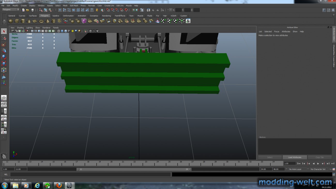The width and height of the screenshot is (336, 189).
Task: Open the Channel Box / Layer Editor side tab
Action: 334,56
